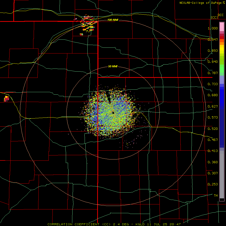Click the 1.000 scale value
This screenshot has width=226, height=226.
pos(213,28)
